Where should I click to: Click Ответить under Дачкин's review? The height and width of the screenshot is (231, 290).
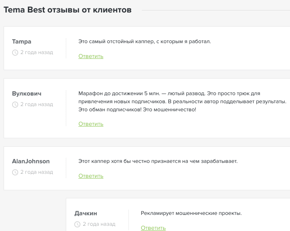(x=153, y=228)
